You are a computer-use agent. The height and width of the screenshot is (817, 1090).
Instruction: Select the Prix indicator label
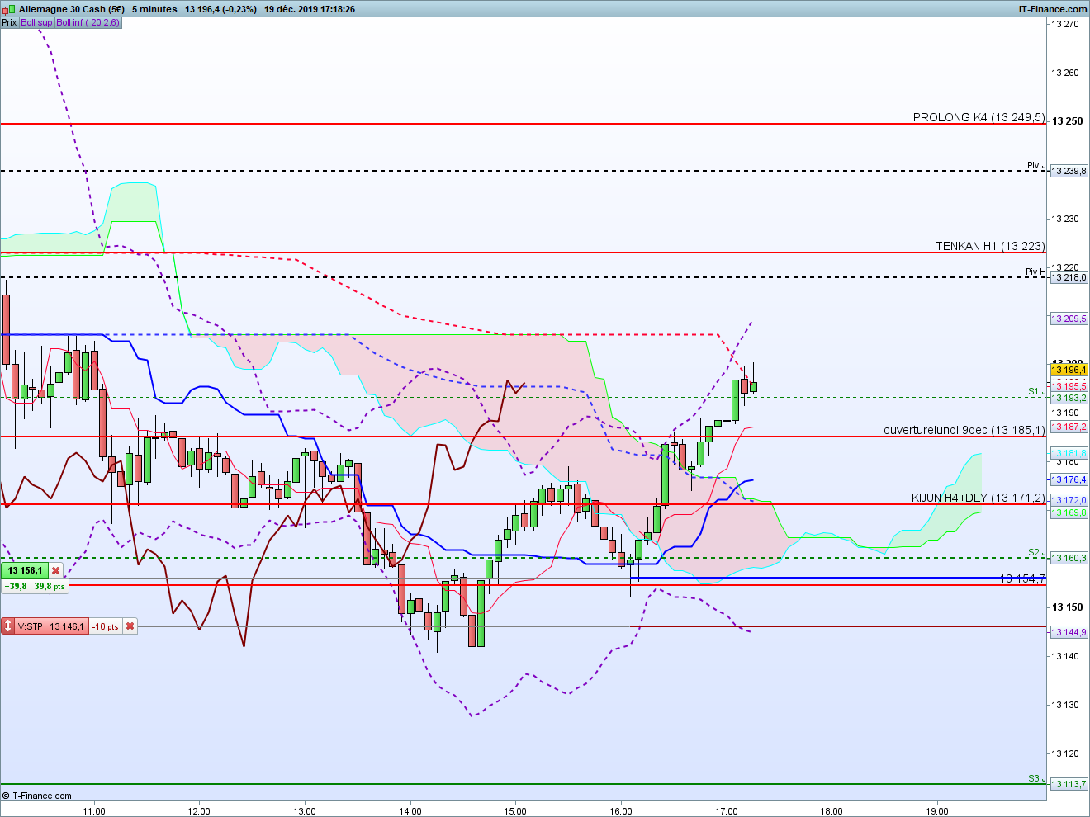click(x=9, y=22)
